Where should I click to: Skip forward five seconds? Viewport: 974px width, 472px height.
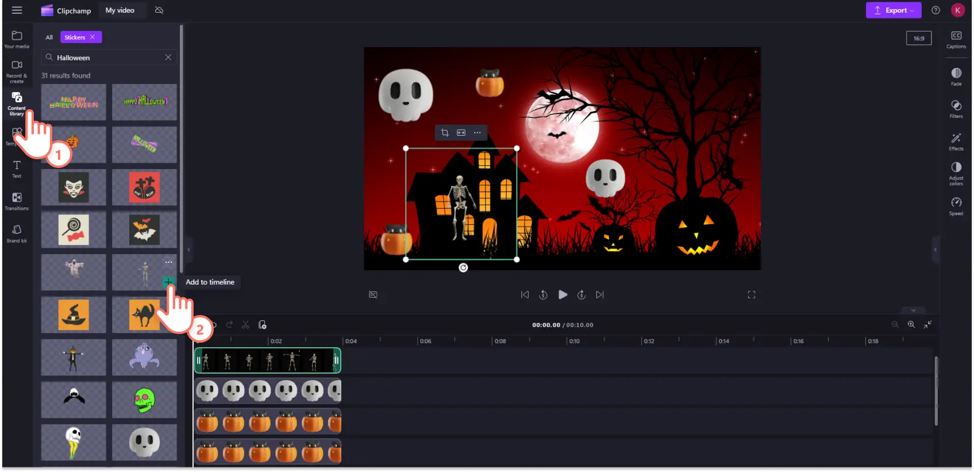[582, 294]
